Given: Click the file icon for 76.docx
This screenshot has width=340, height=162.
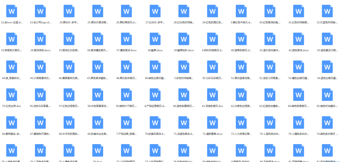Looking at the screenshot, I should tap(98, 150).
